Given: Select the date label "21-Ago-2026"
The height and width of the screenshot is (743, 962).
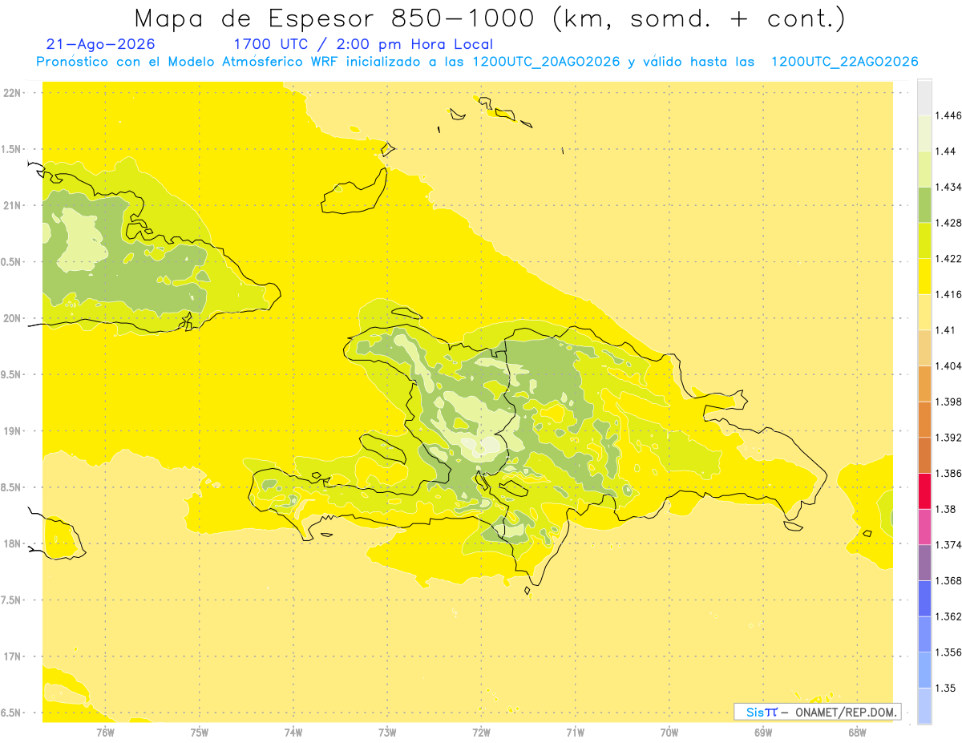Looking at the screenshot, I should point(101,44).
